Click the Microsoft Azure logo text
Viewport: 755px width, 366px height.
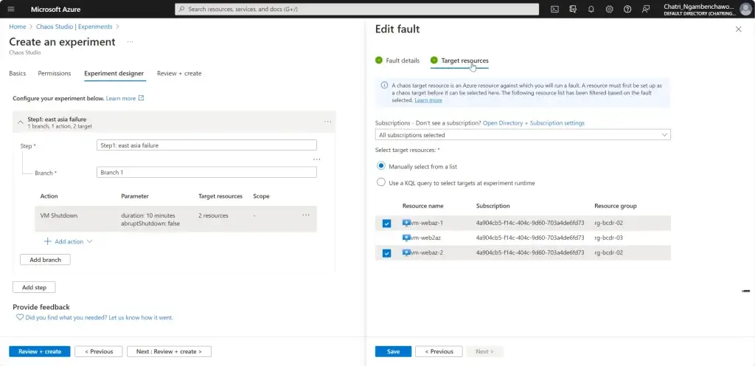coord(56,9)
